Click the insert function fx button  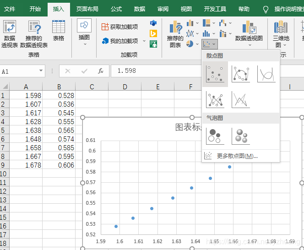coord(101,71)
